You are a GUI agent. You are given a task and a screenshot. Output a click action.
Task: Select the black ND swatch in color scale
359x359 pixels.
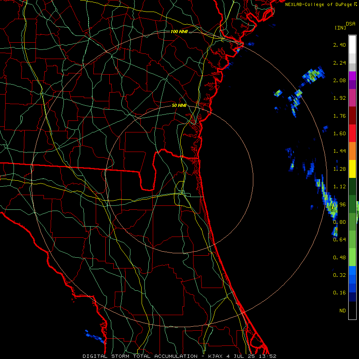click(352, 310)
